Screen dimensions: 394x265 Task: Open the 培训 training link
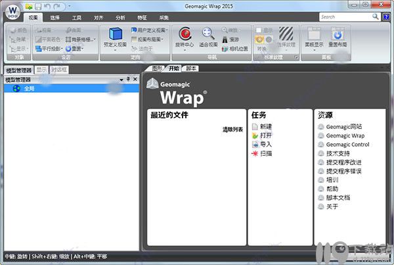click(332, 180)
